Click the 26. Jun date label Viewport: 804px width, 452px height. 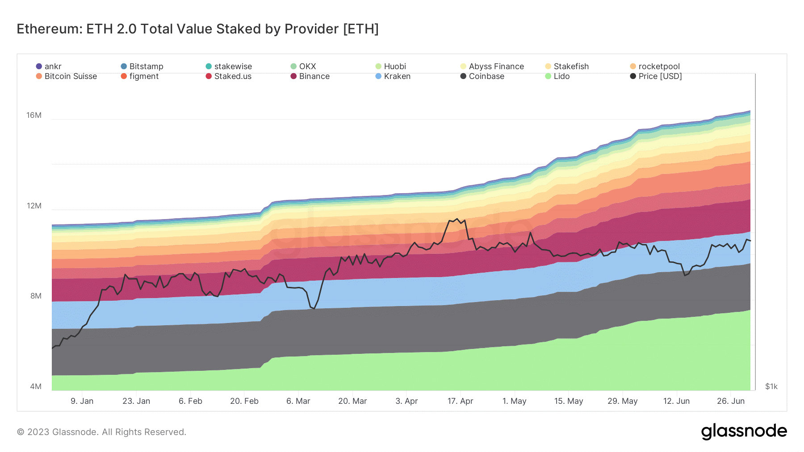[731, 401]
